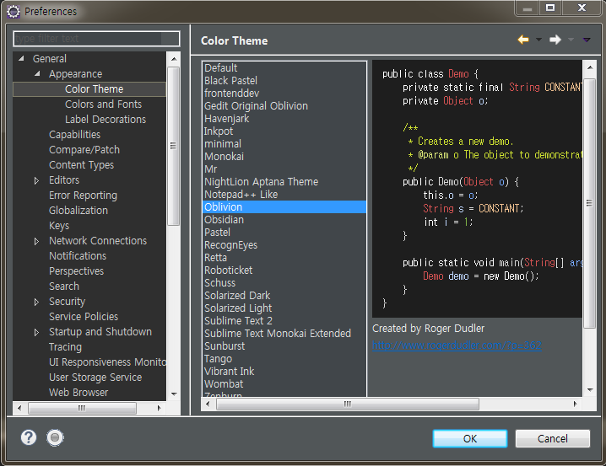Select Colors and Fonts preference page
This screenshot has width=606, height=466.
(x=103, y=104)
